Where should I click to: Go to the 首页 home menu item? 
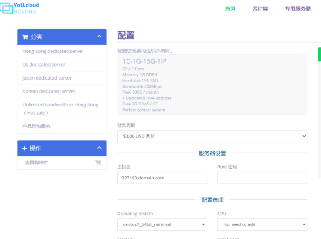tap(230, 8)
